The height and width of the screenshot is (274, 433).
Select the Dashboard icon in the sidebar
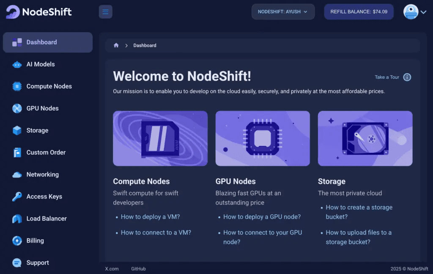(x=17, y=42)
